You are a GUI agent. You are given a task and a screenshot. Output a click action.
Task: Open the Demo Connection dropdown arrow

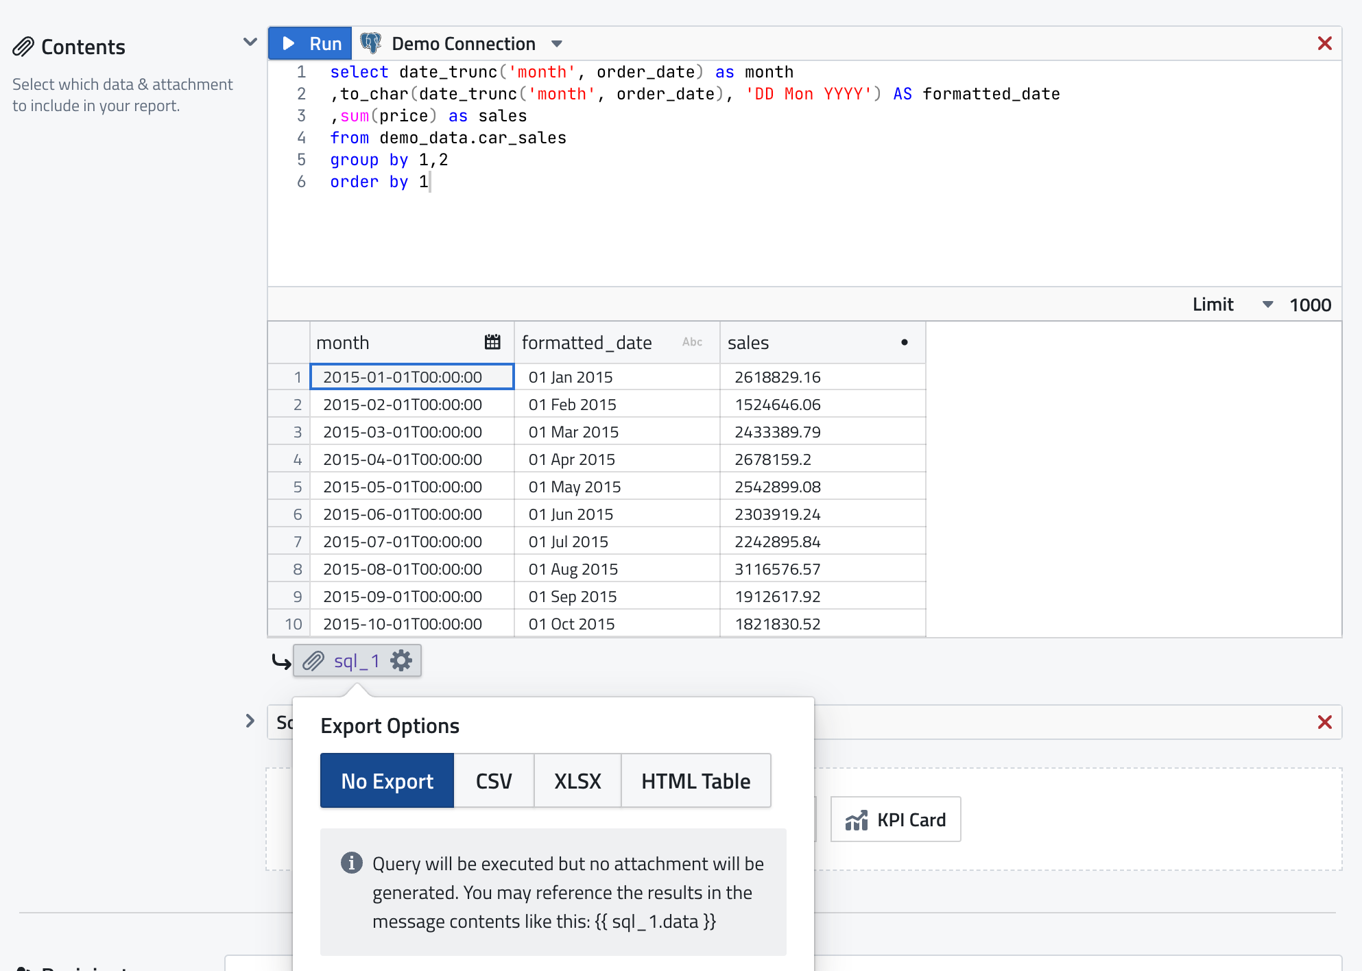pyautogui.click(x=557, y=44)
